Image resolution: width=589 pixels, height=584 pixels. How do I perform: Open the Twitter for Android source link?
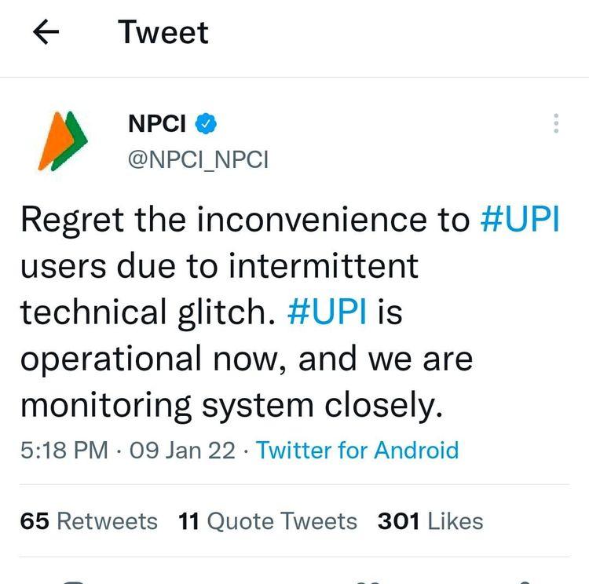[x=357, y=451]
